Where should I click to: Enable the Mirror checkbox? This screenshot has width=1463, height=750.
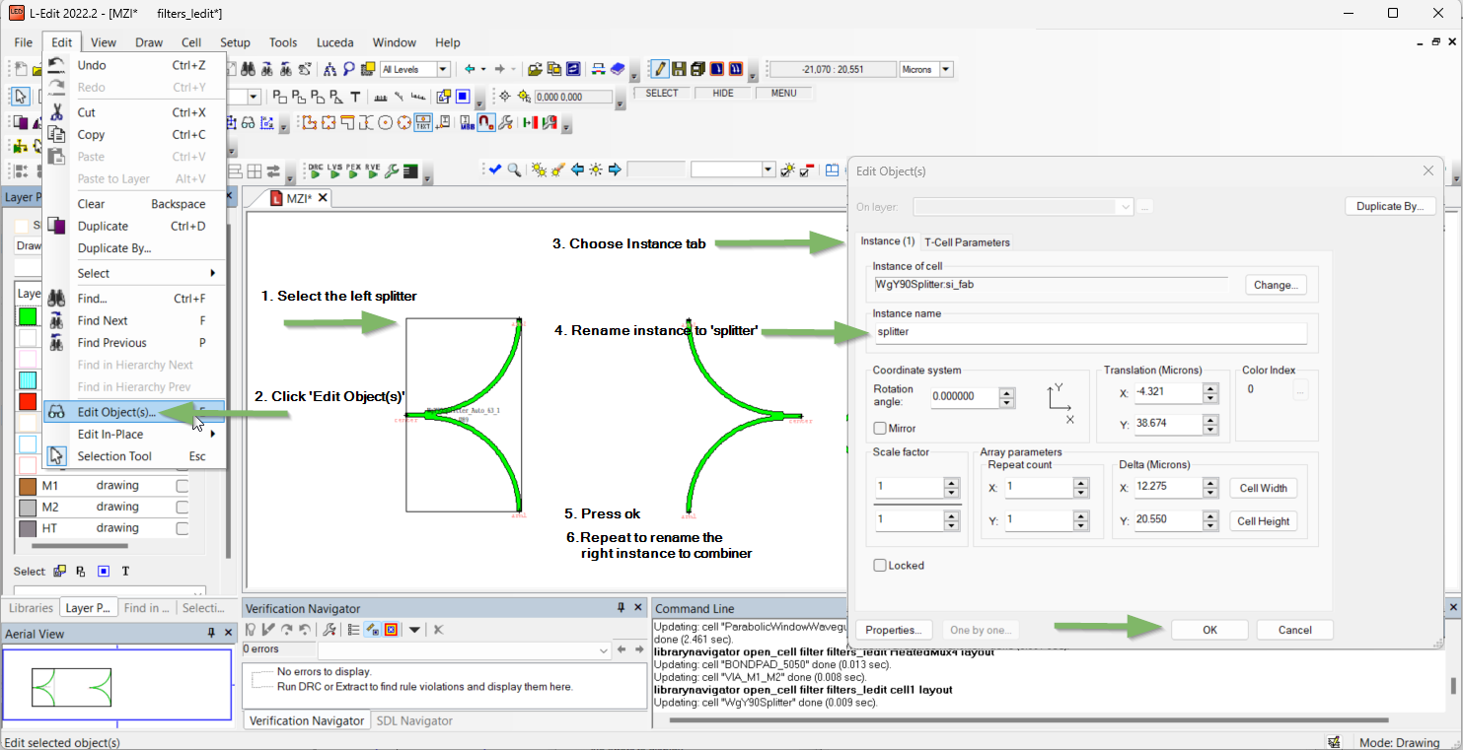(x=880, y=429)
